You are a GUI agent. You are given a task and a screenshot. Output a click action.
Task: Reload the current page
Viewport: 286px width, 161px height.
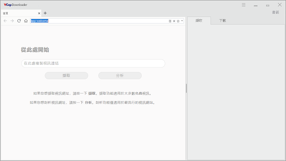(x=19, y=21)
